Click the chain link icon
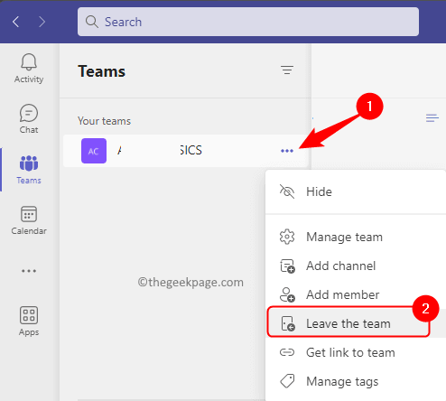 [x=287, y=352]
